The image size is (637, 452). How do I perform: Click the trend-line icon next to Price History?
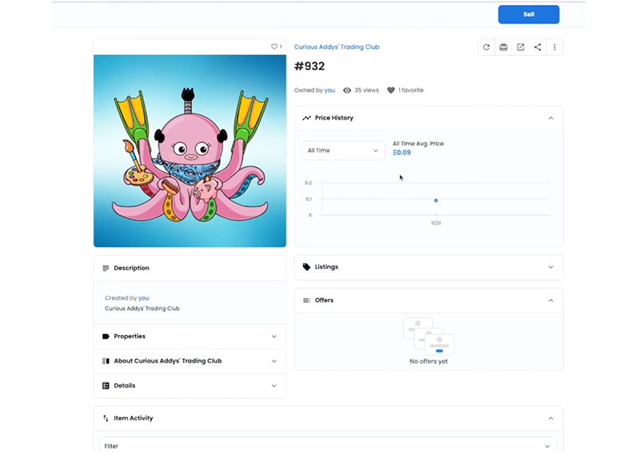coord(306,118)
